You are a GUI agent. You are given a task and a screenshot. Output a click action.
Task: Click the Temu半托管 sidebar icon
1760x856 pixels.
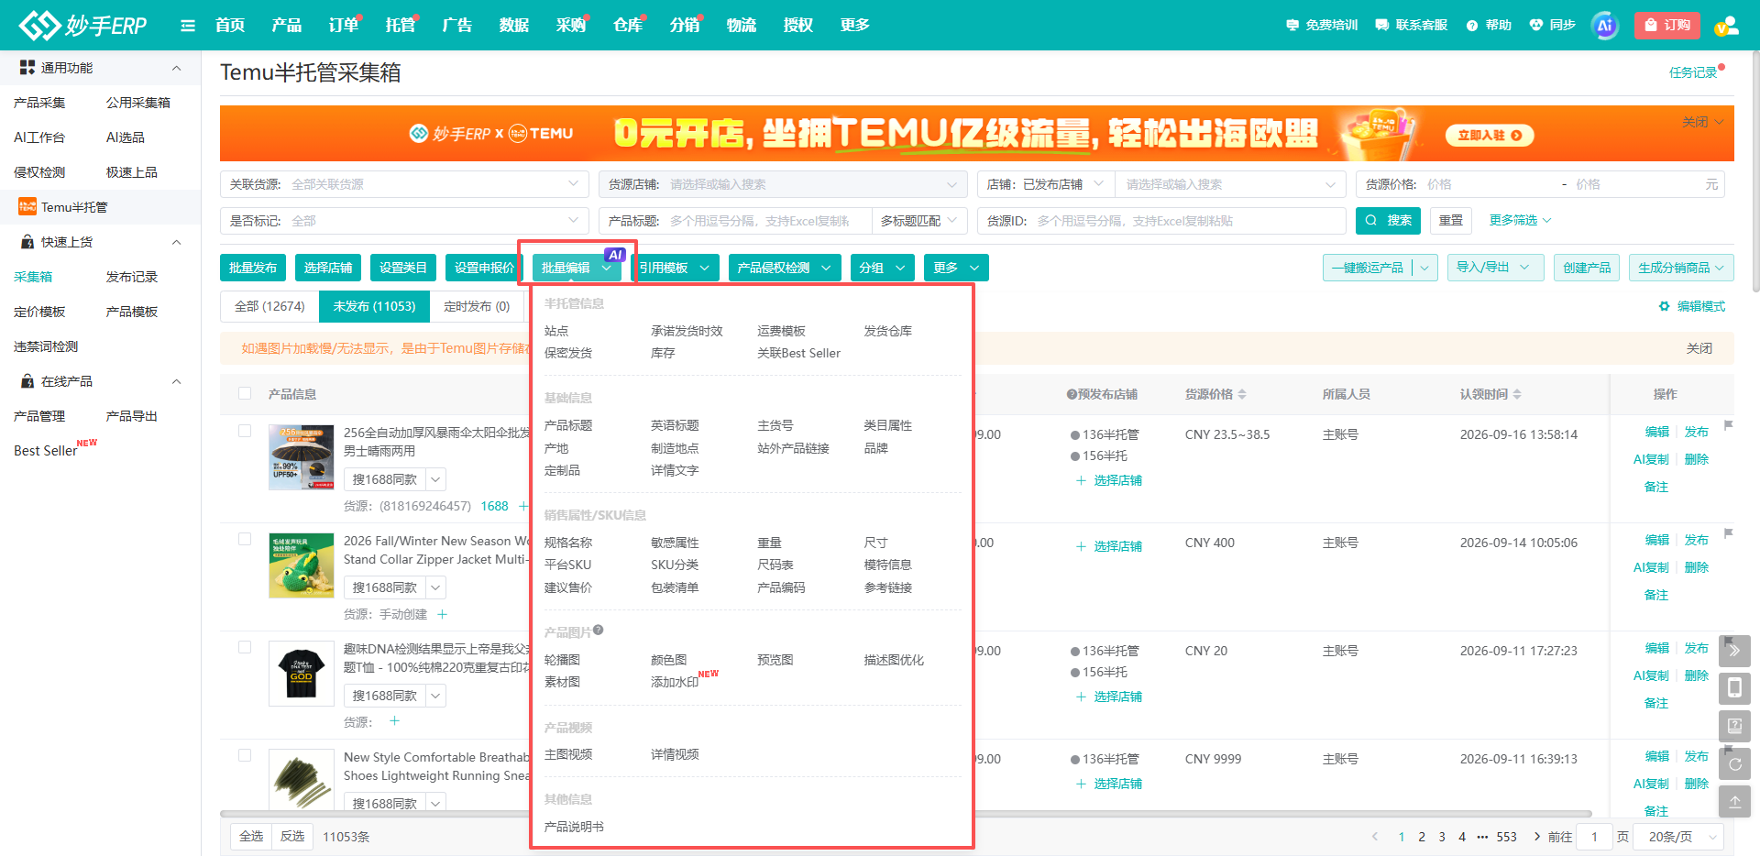27,207
